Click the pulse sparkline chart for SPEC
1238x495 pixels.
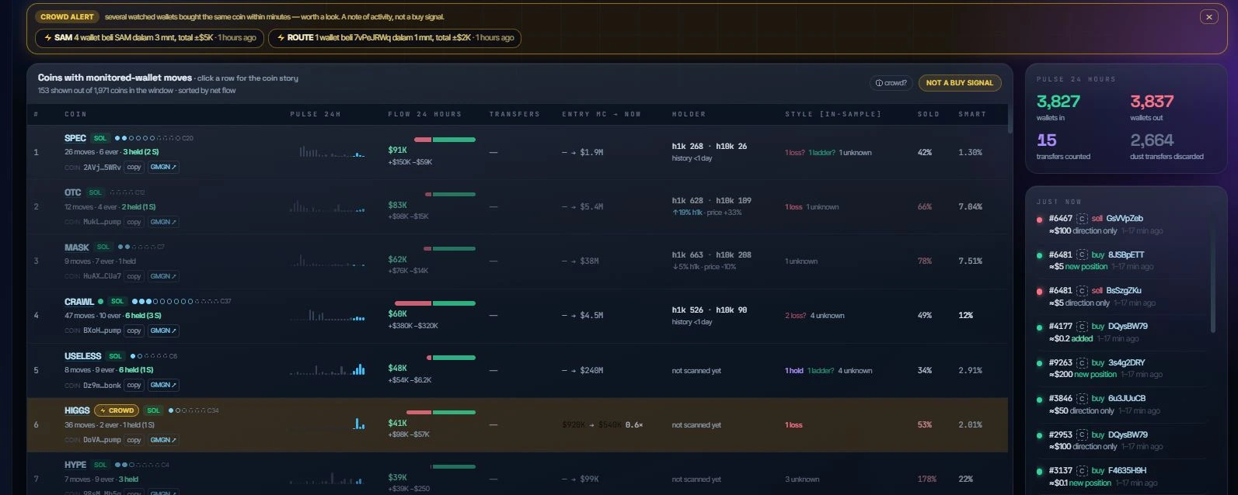pyautogui.click(x=327, y=152)
